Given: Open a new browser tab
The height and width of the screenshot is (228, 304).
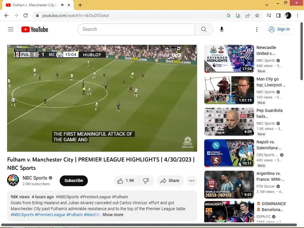Looking at the screenshot, I should [80, 5].
